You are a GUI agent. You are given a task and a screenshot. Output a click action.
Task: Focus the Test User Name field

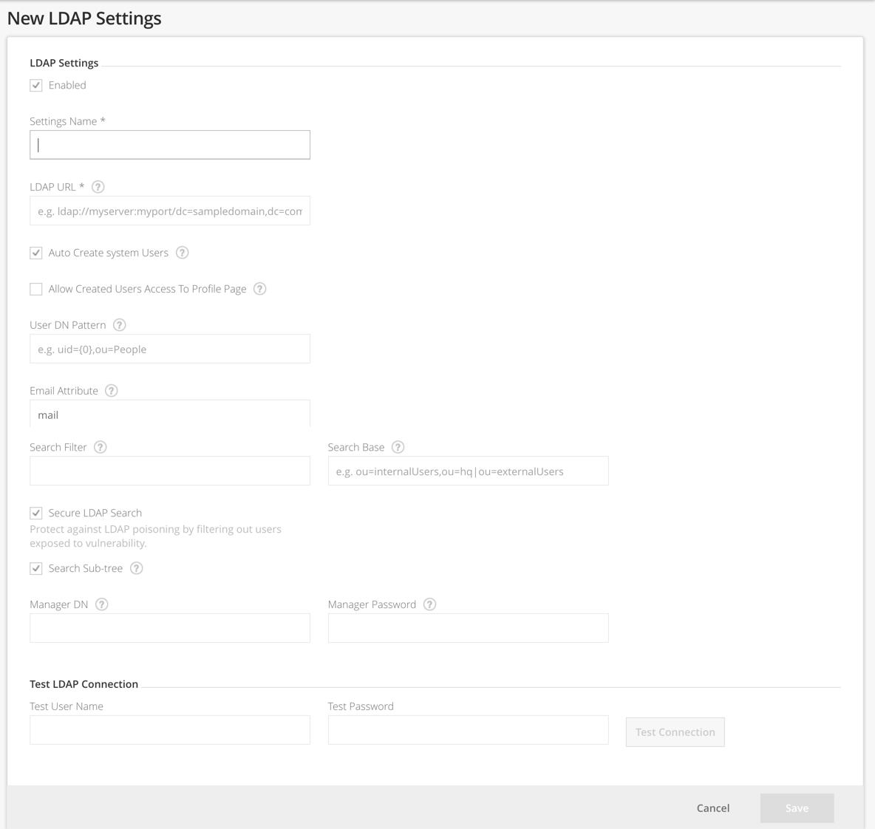click(x=169, y=729)
